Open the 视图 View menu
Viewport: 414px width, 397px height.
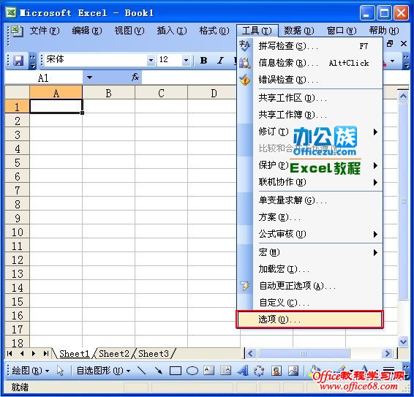129,31
